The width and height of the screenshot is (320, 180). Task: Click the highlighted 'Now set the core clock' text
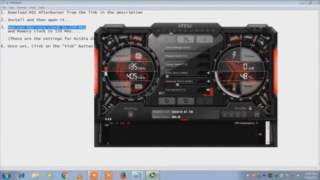[x=46, y=27]
